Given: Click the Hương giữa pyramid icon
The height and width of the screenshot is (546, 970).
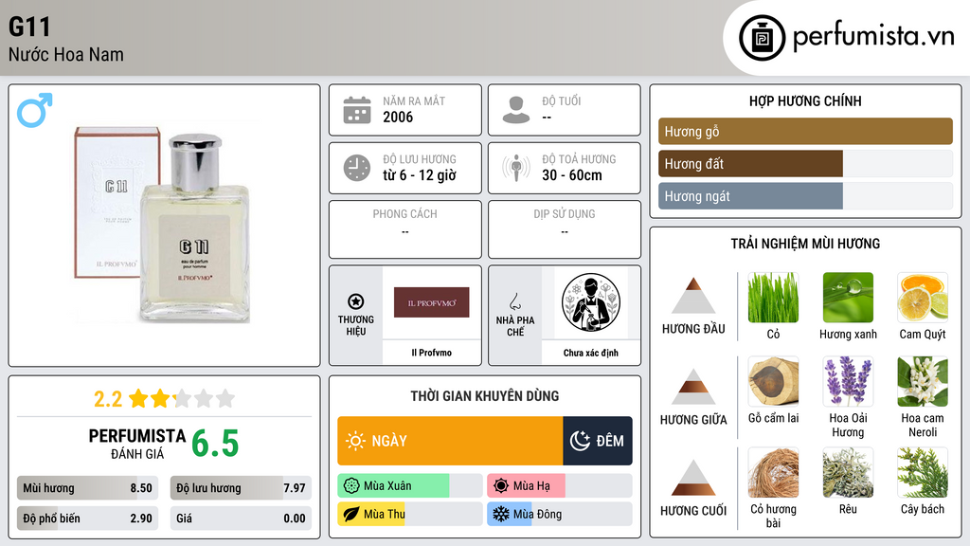Looking at the screenshot, I should point(692,387).
